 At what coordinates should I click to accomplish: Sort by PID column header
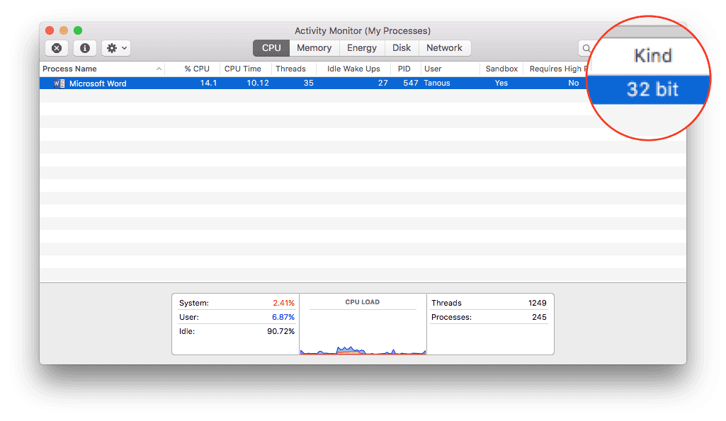click(x=406, y=69)
